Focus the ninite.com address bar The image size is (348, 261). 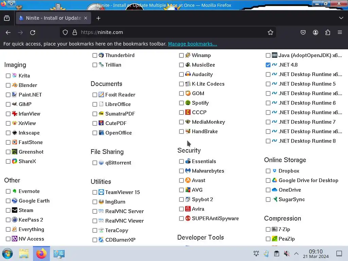(169, 32)
